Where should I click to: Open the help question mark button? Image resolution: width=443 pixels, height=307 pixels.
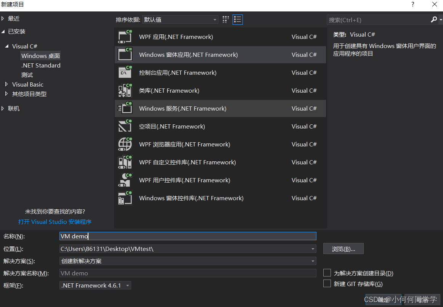413,4
